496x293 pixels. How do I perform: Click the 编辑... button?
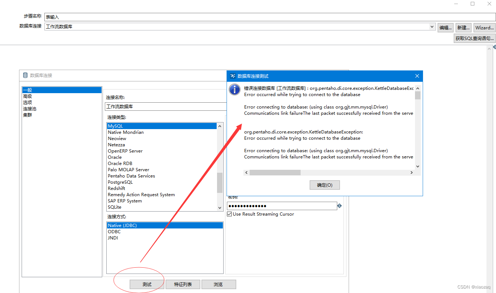click(445, 28)
